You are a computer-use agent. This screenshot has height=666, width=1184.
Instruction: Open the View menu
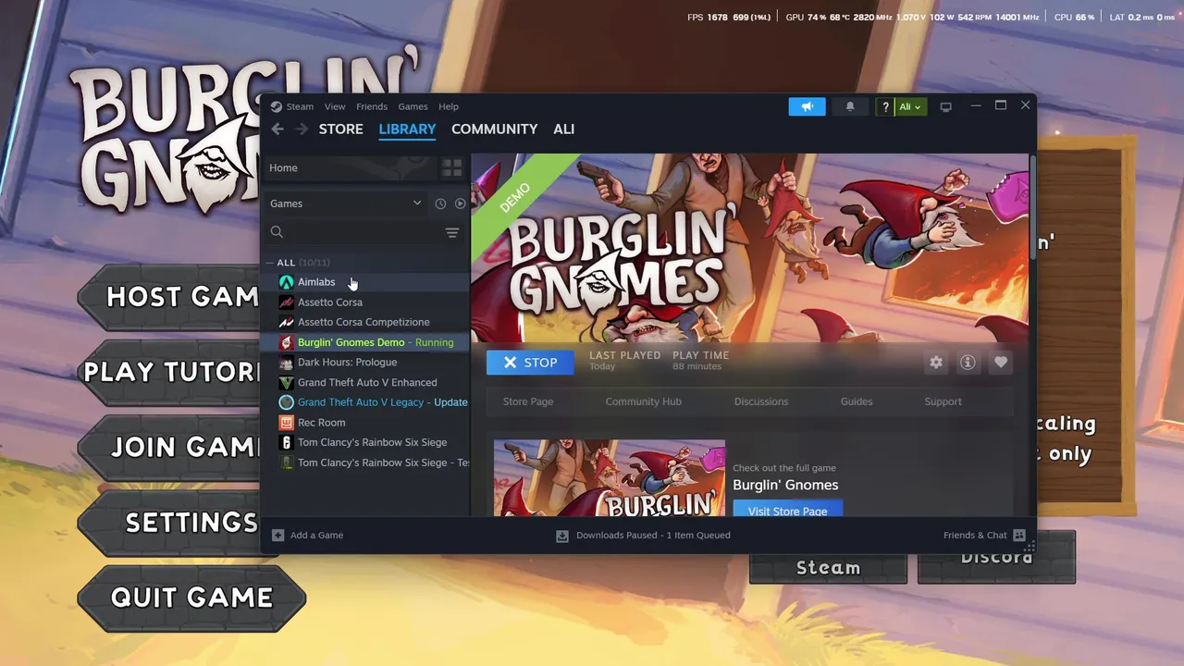pos(335,106)
